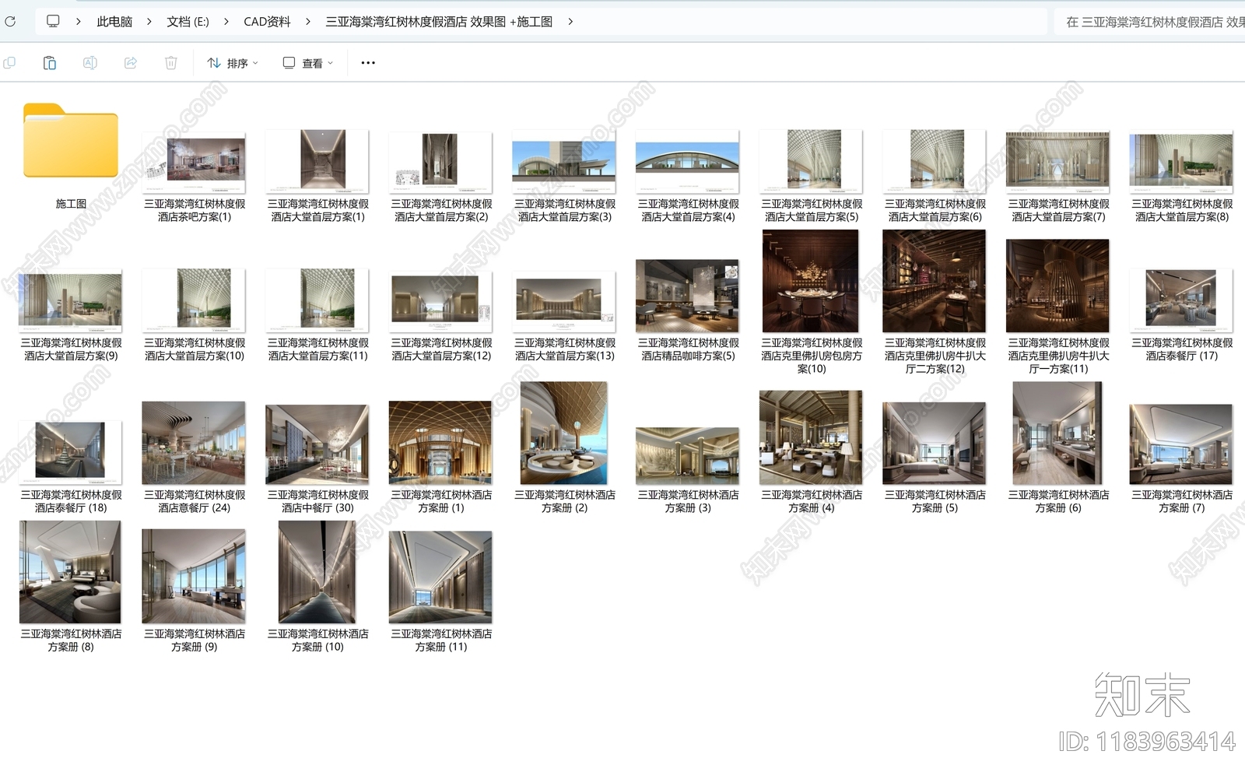1245x772 pixels.
Task: Select 酒店方案册 (9) thumbnail
Action: click(195, 577)
